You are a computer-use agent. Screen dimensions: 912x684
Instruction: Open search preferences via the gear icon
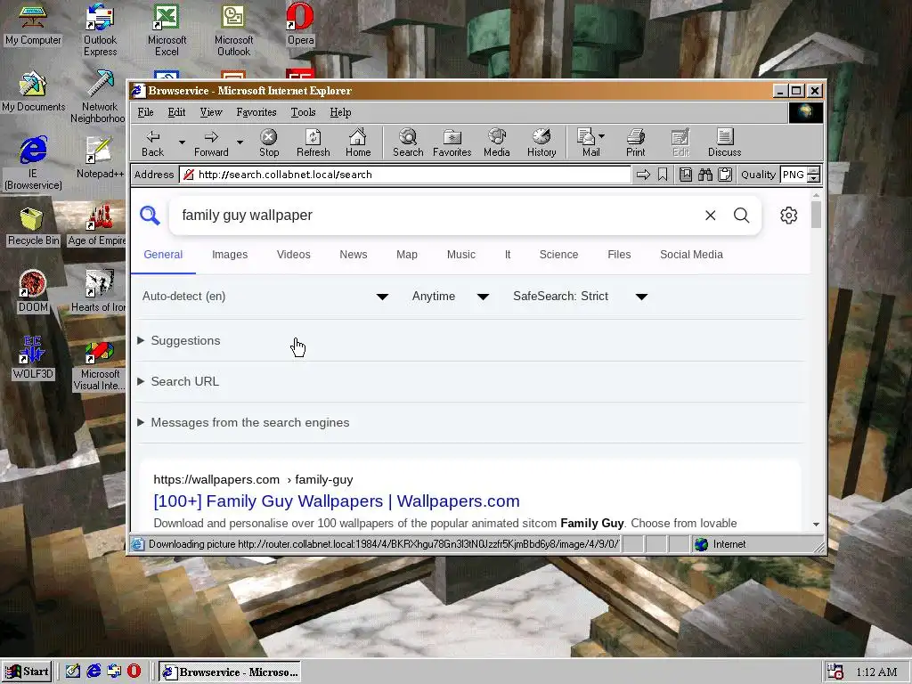tap(789, 216)
